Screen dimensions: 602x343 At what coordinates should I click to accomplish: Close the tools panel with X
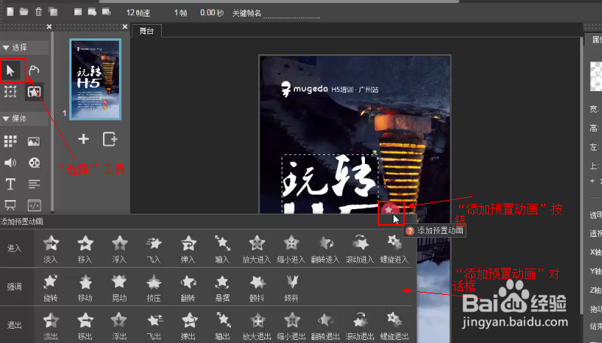(x=49, y=26)
